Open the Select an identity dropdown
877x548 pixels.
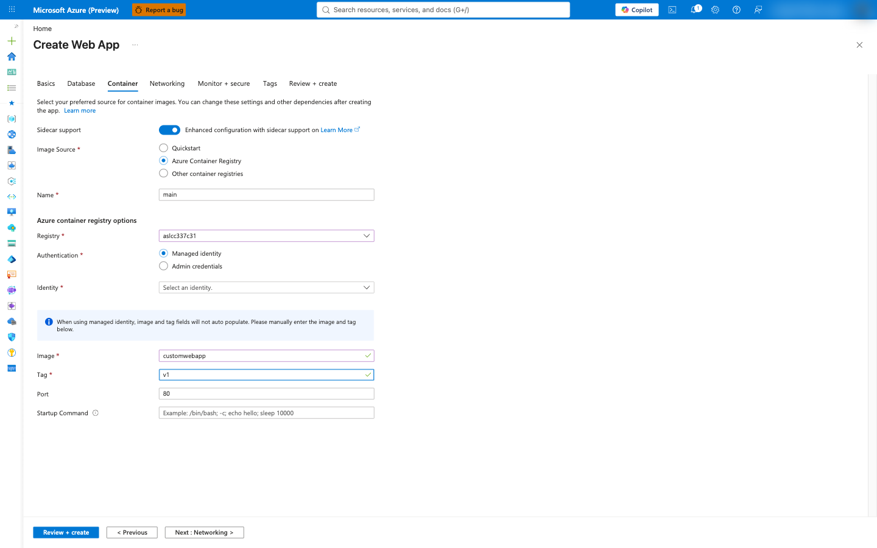(266, 287)
